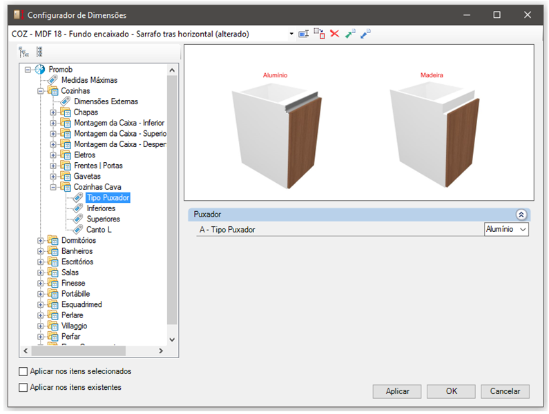Select Perlare tree item

[x=72, y=315]
